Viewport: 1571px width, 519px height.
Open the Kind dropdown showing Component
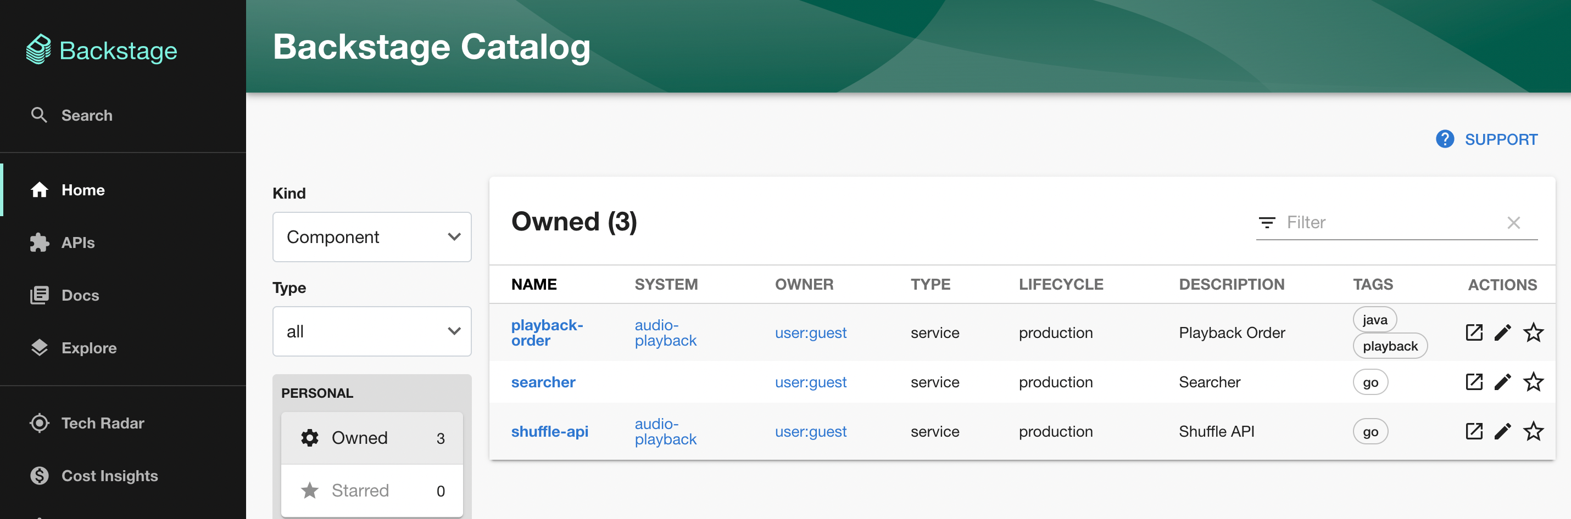[x=372, y=237]
